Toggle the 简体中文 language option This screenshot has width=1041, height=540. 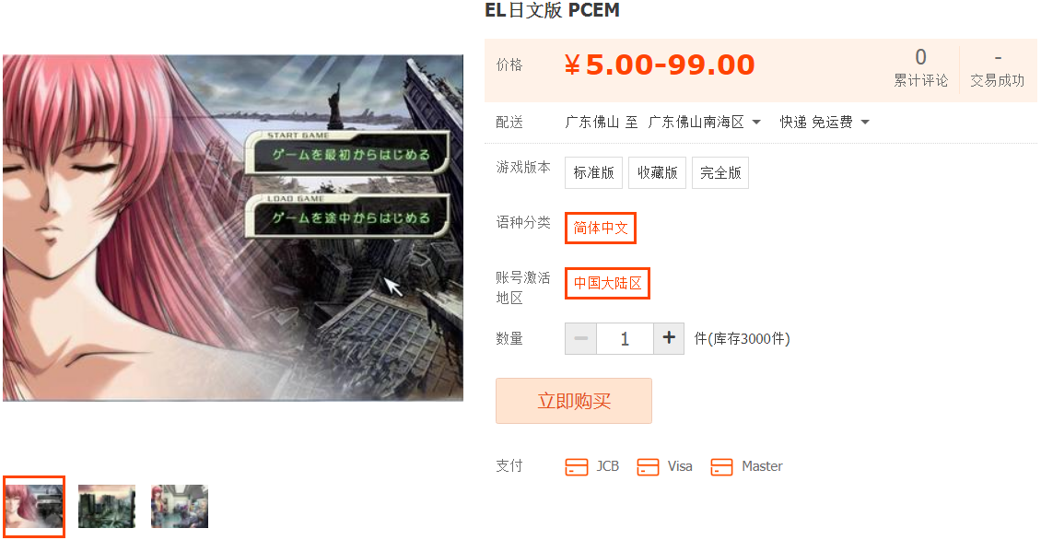[x=600, y=228]
